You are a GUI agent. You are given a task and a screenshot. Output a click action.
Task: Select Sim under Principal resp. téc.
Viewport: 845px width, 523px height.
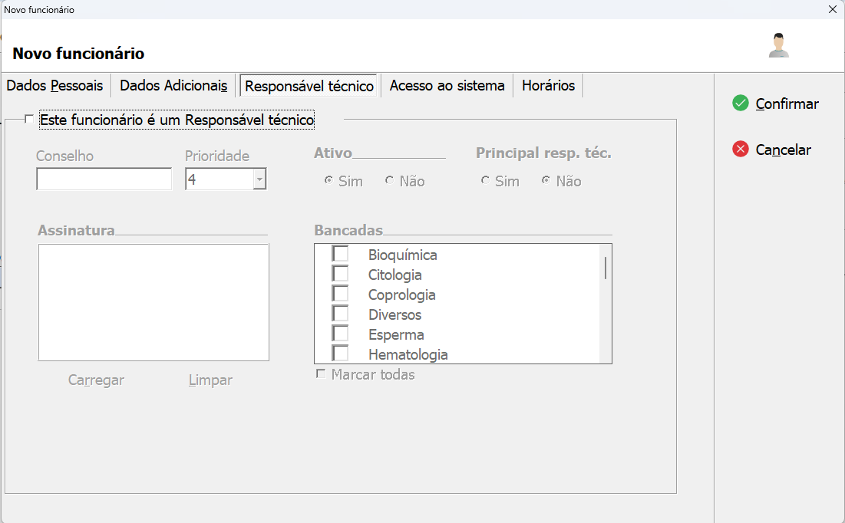486,180
